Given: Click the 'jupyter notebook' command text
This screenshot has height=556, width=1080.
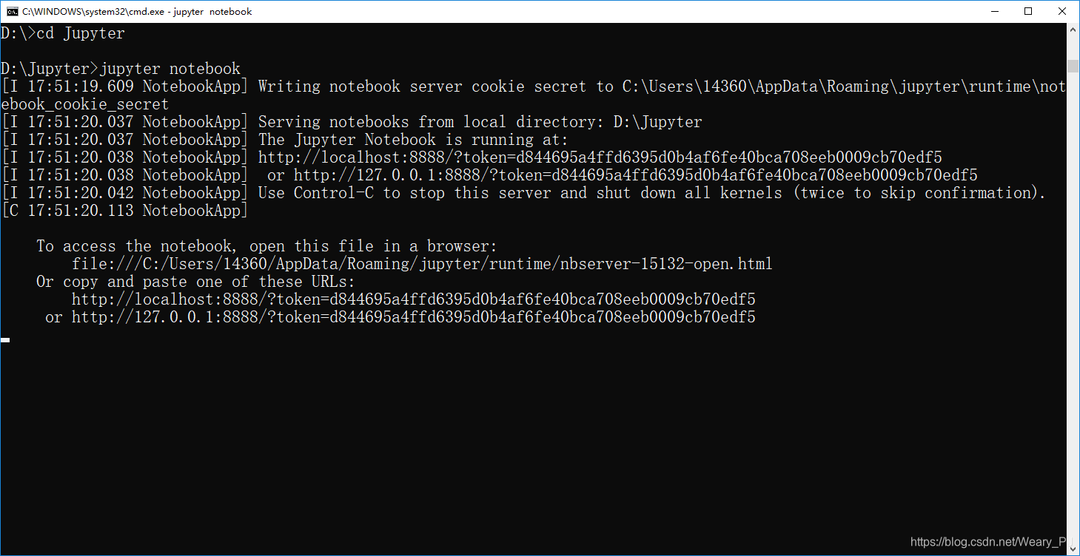Looking at the screenshot, I should click(x=170, y=69).
